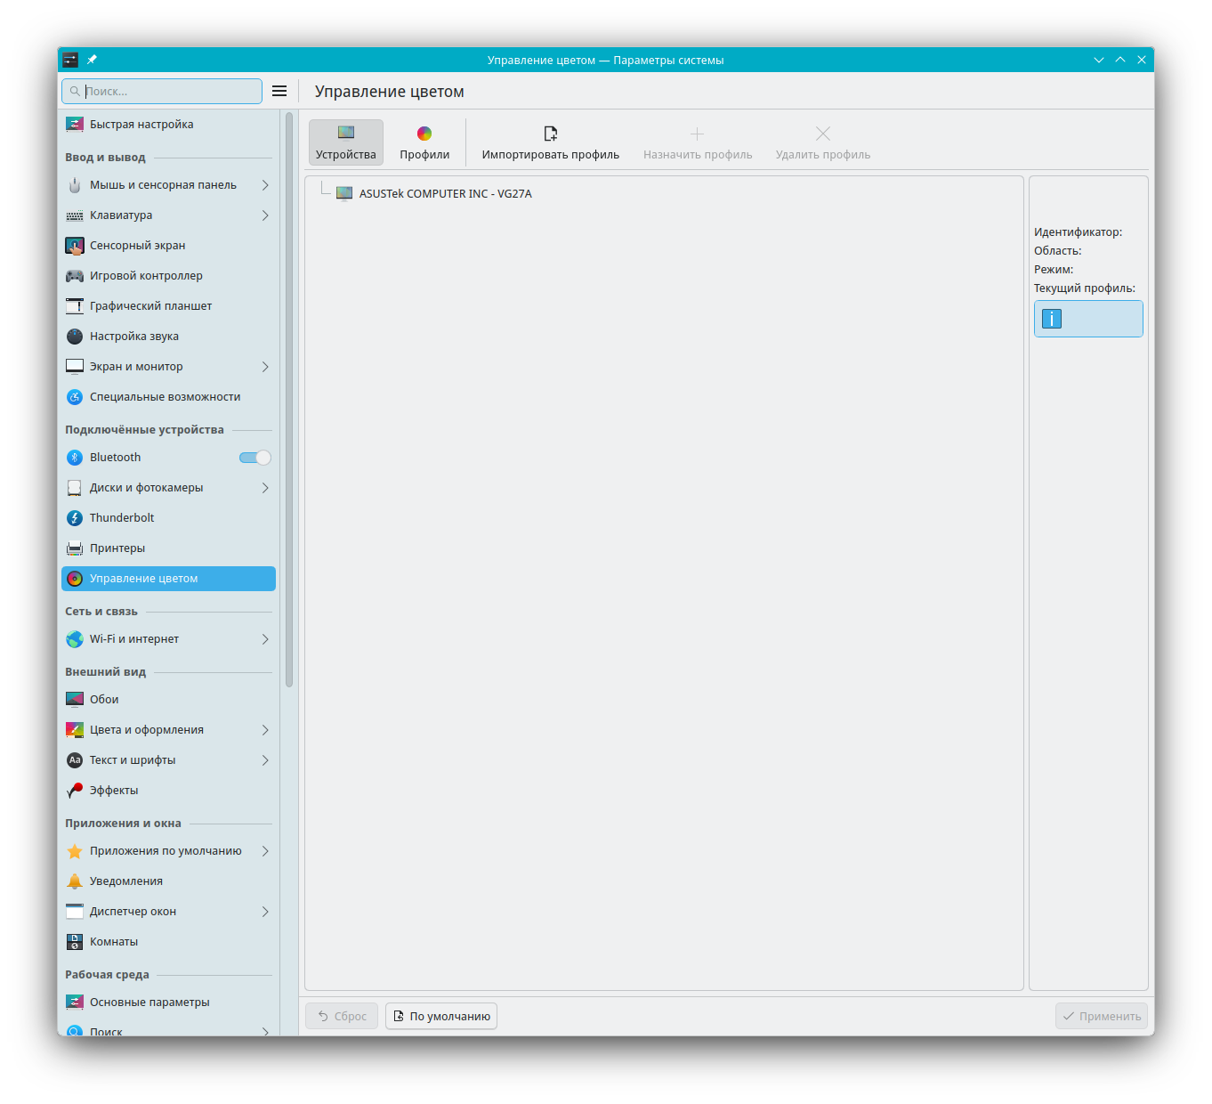This screenshot has width=1212, height=1104.
Task: Open Быстрая настройка icon in sidebar
Action: tap(75, 125)
